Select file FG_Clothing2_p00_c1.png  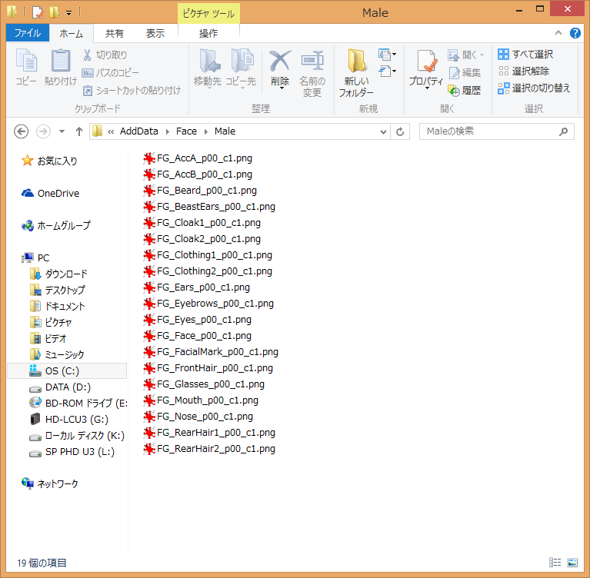click(x=208, y=271)
